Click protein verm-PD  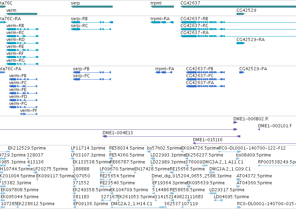[18, 97]
